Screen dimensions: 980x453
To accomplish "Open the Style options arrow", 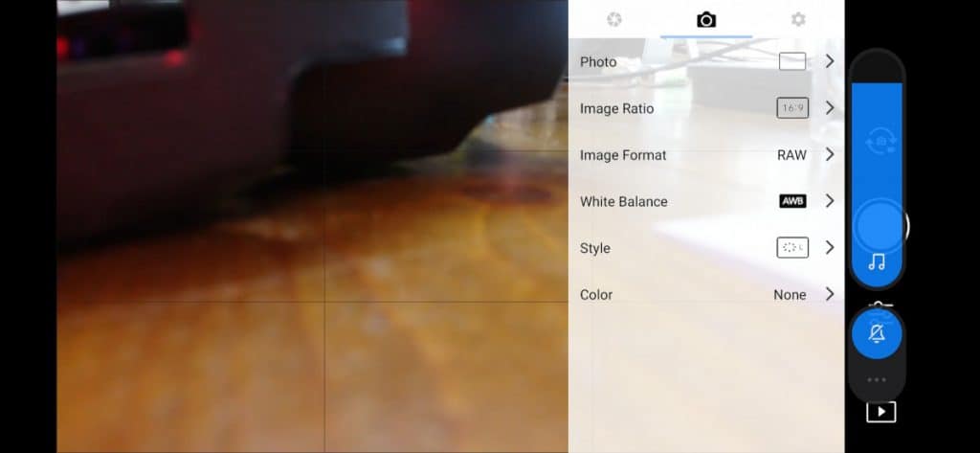I will [830, 248].
